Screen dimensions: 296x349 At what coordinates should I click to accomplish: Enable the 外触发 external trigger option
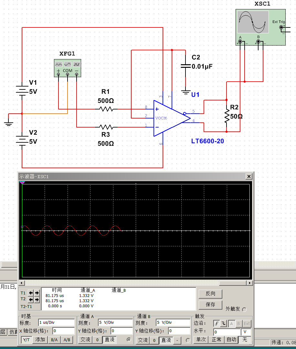pos(245,310)
